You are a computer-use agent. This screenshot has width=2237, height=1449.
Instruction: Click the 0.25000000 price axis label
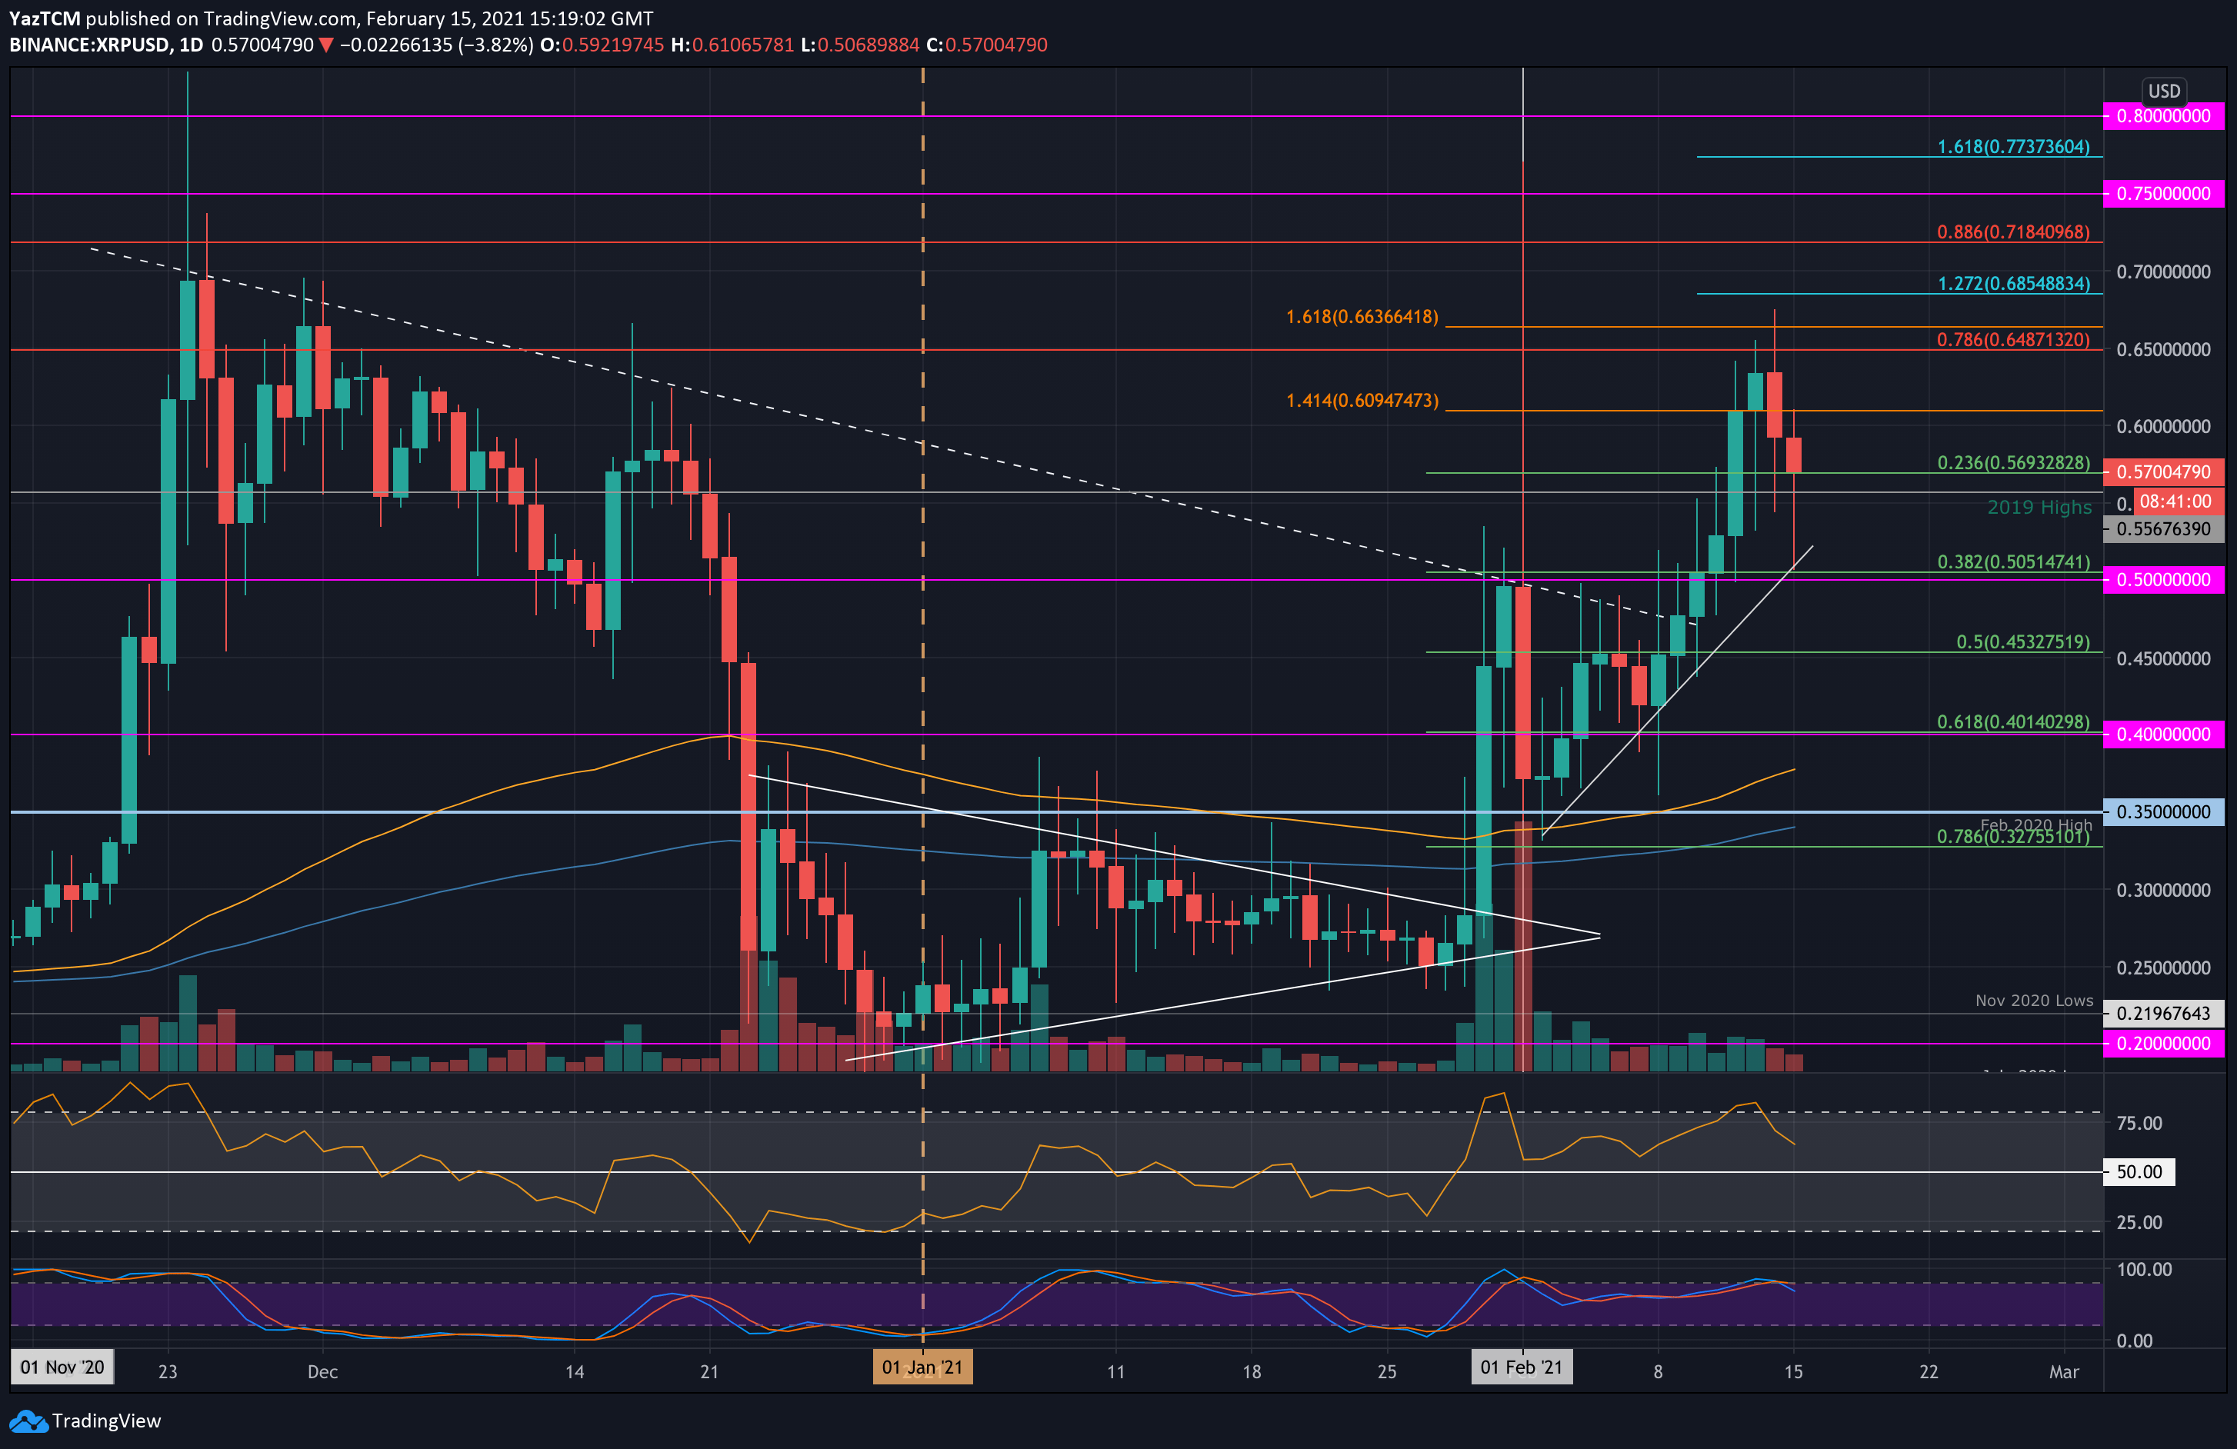[x=2162, y=967]
